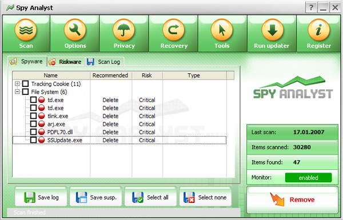The height and width of the screenshot is (220, 343).
Task: Check the box for tlink.exe
Action: pos(33,116)
